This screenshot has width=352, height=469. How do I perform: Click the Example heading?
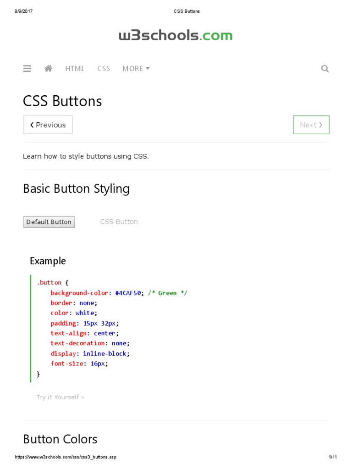tap(48, 261)
